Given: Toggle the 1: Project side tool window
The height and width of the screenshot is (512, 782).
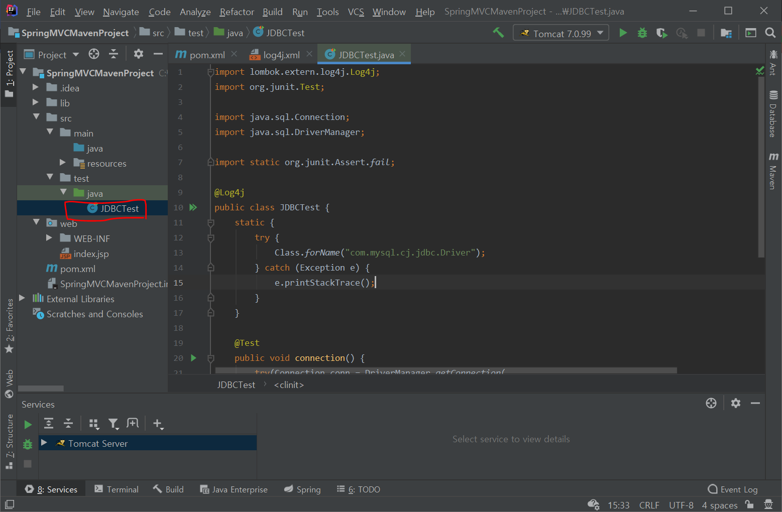Looking at the screenshot, I should (9, 74).
